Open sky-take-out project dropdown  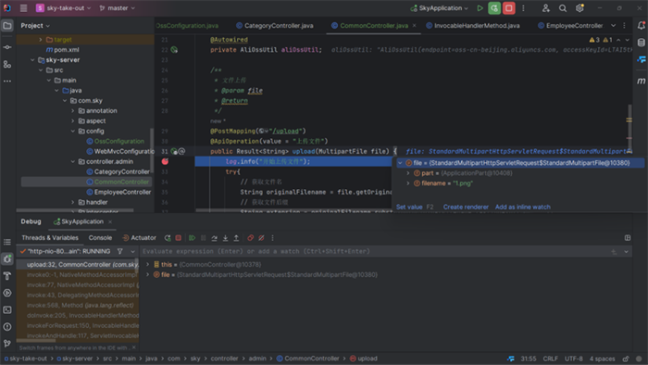pos(64,8)
